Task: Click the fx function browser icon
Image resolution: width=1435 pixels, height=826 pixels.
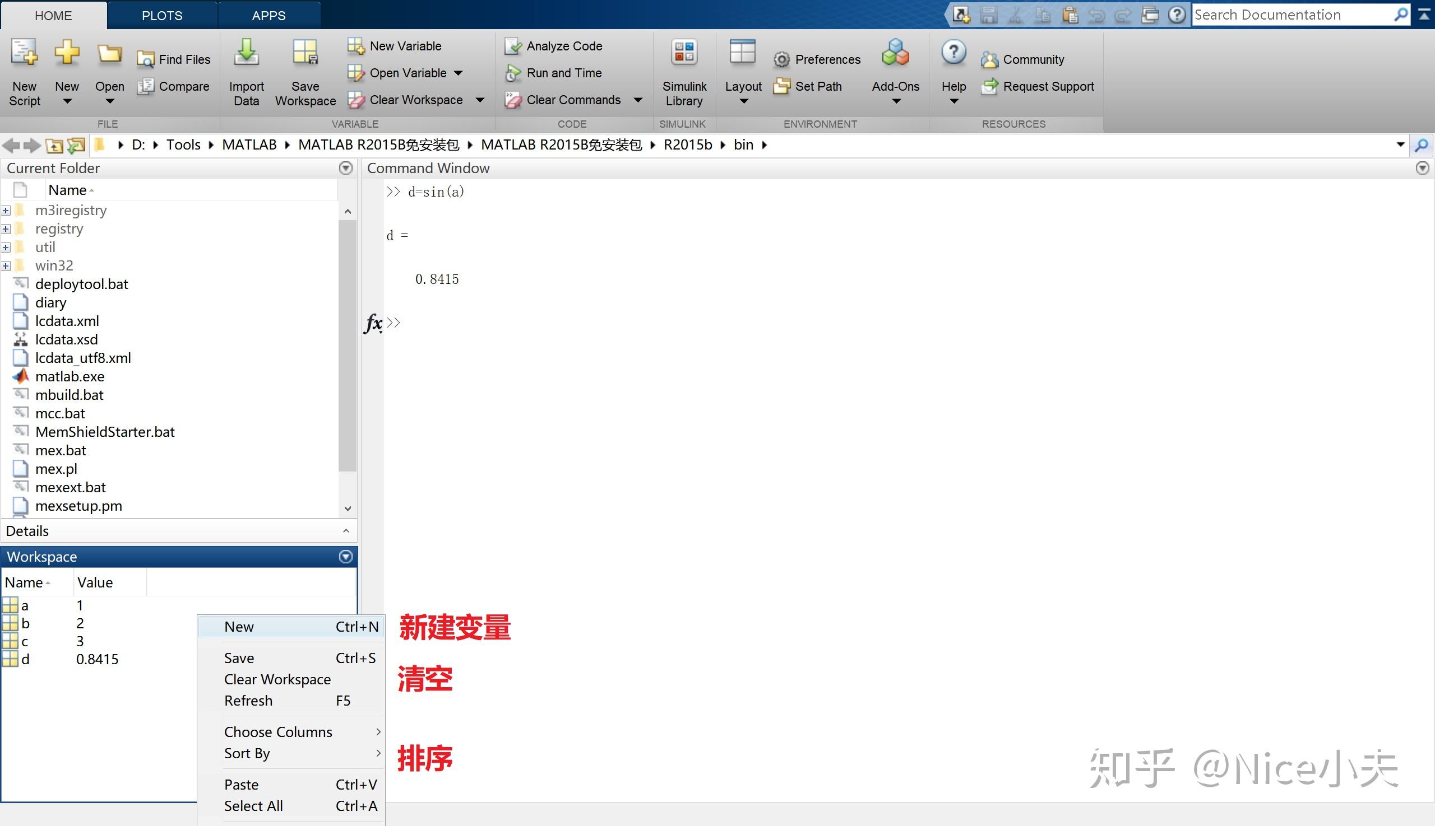Action: click(x=373, y=323)
